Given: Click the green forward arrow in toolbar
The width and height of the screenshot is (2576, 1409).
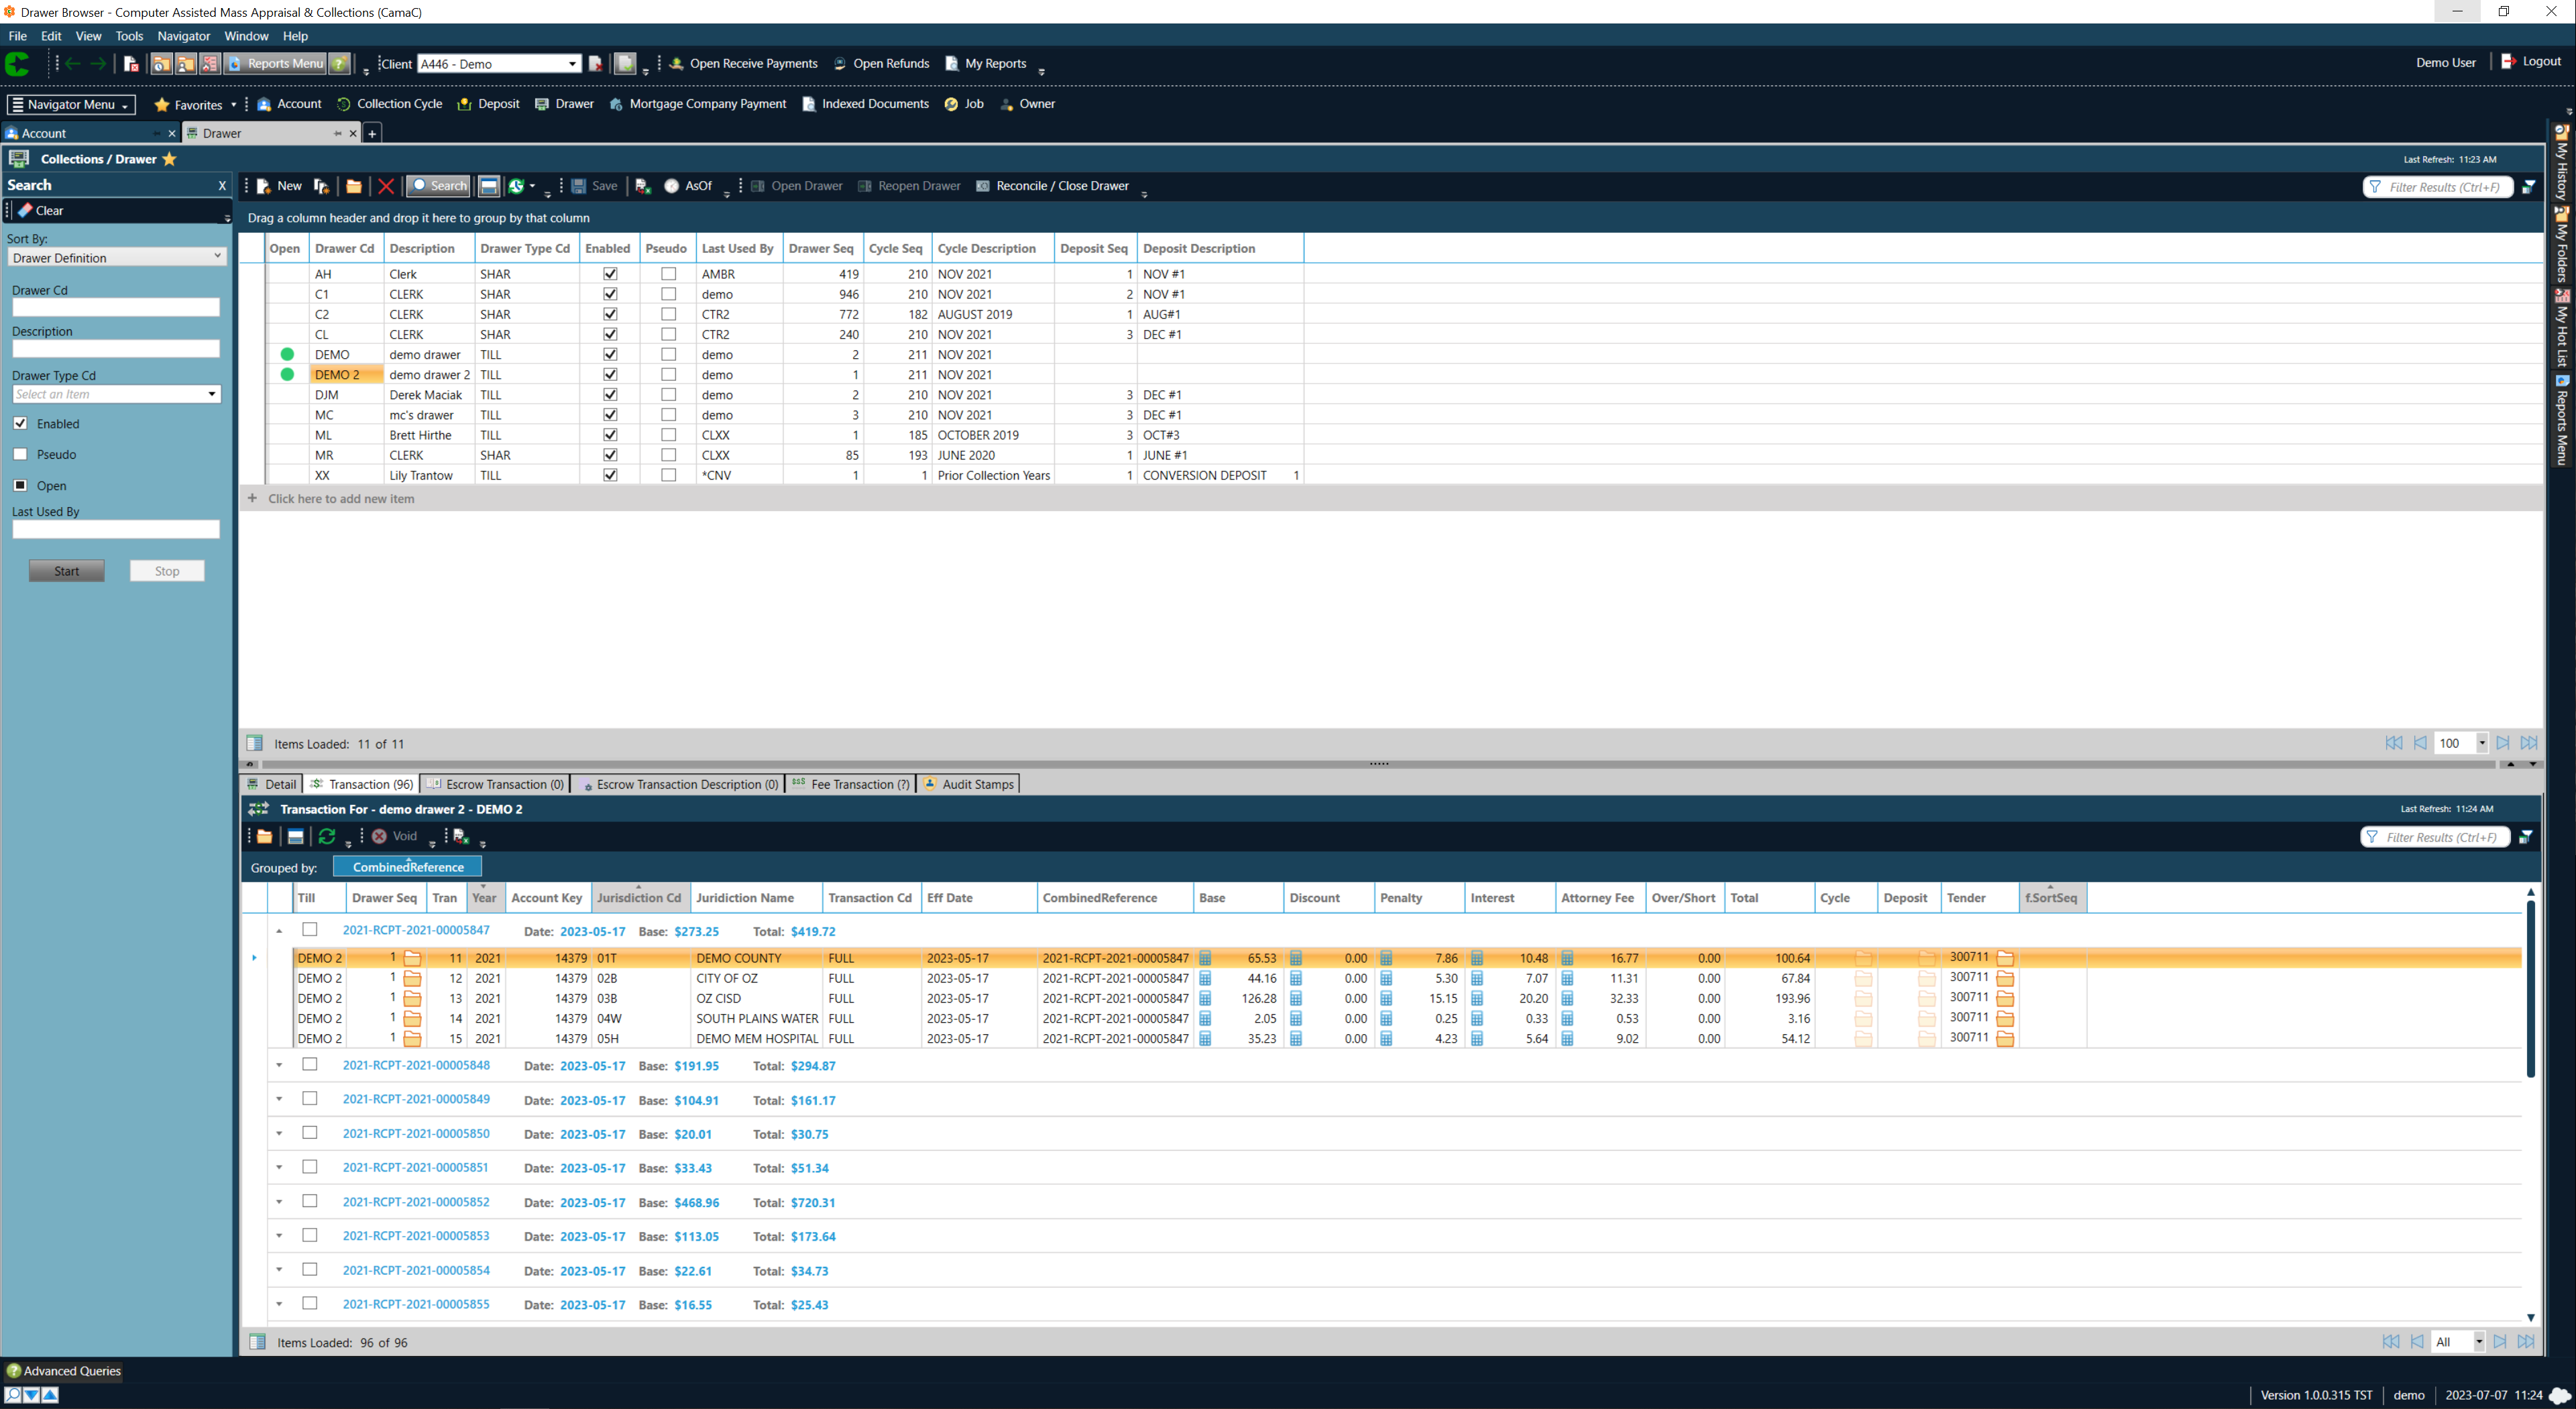Looking at the screenshot, I should (x=98, y=63).
